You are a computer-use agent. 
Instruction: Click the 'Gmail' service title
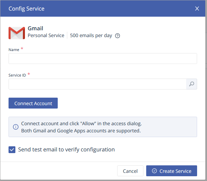click(x=36, y=28)
